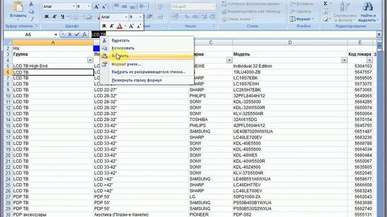The height and width of the screenshot is (217, 387).
Task: Open the ribbon Arial font name dropdown
Action: tap(74, 7)
